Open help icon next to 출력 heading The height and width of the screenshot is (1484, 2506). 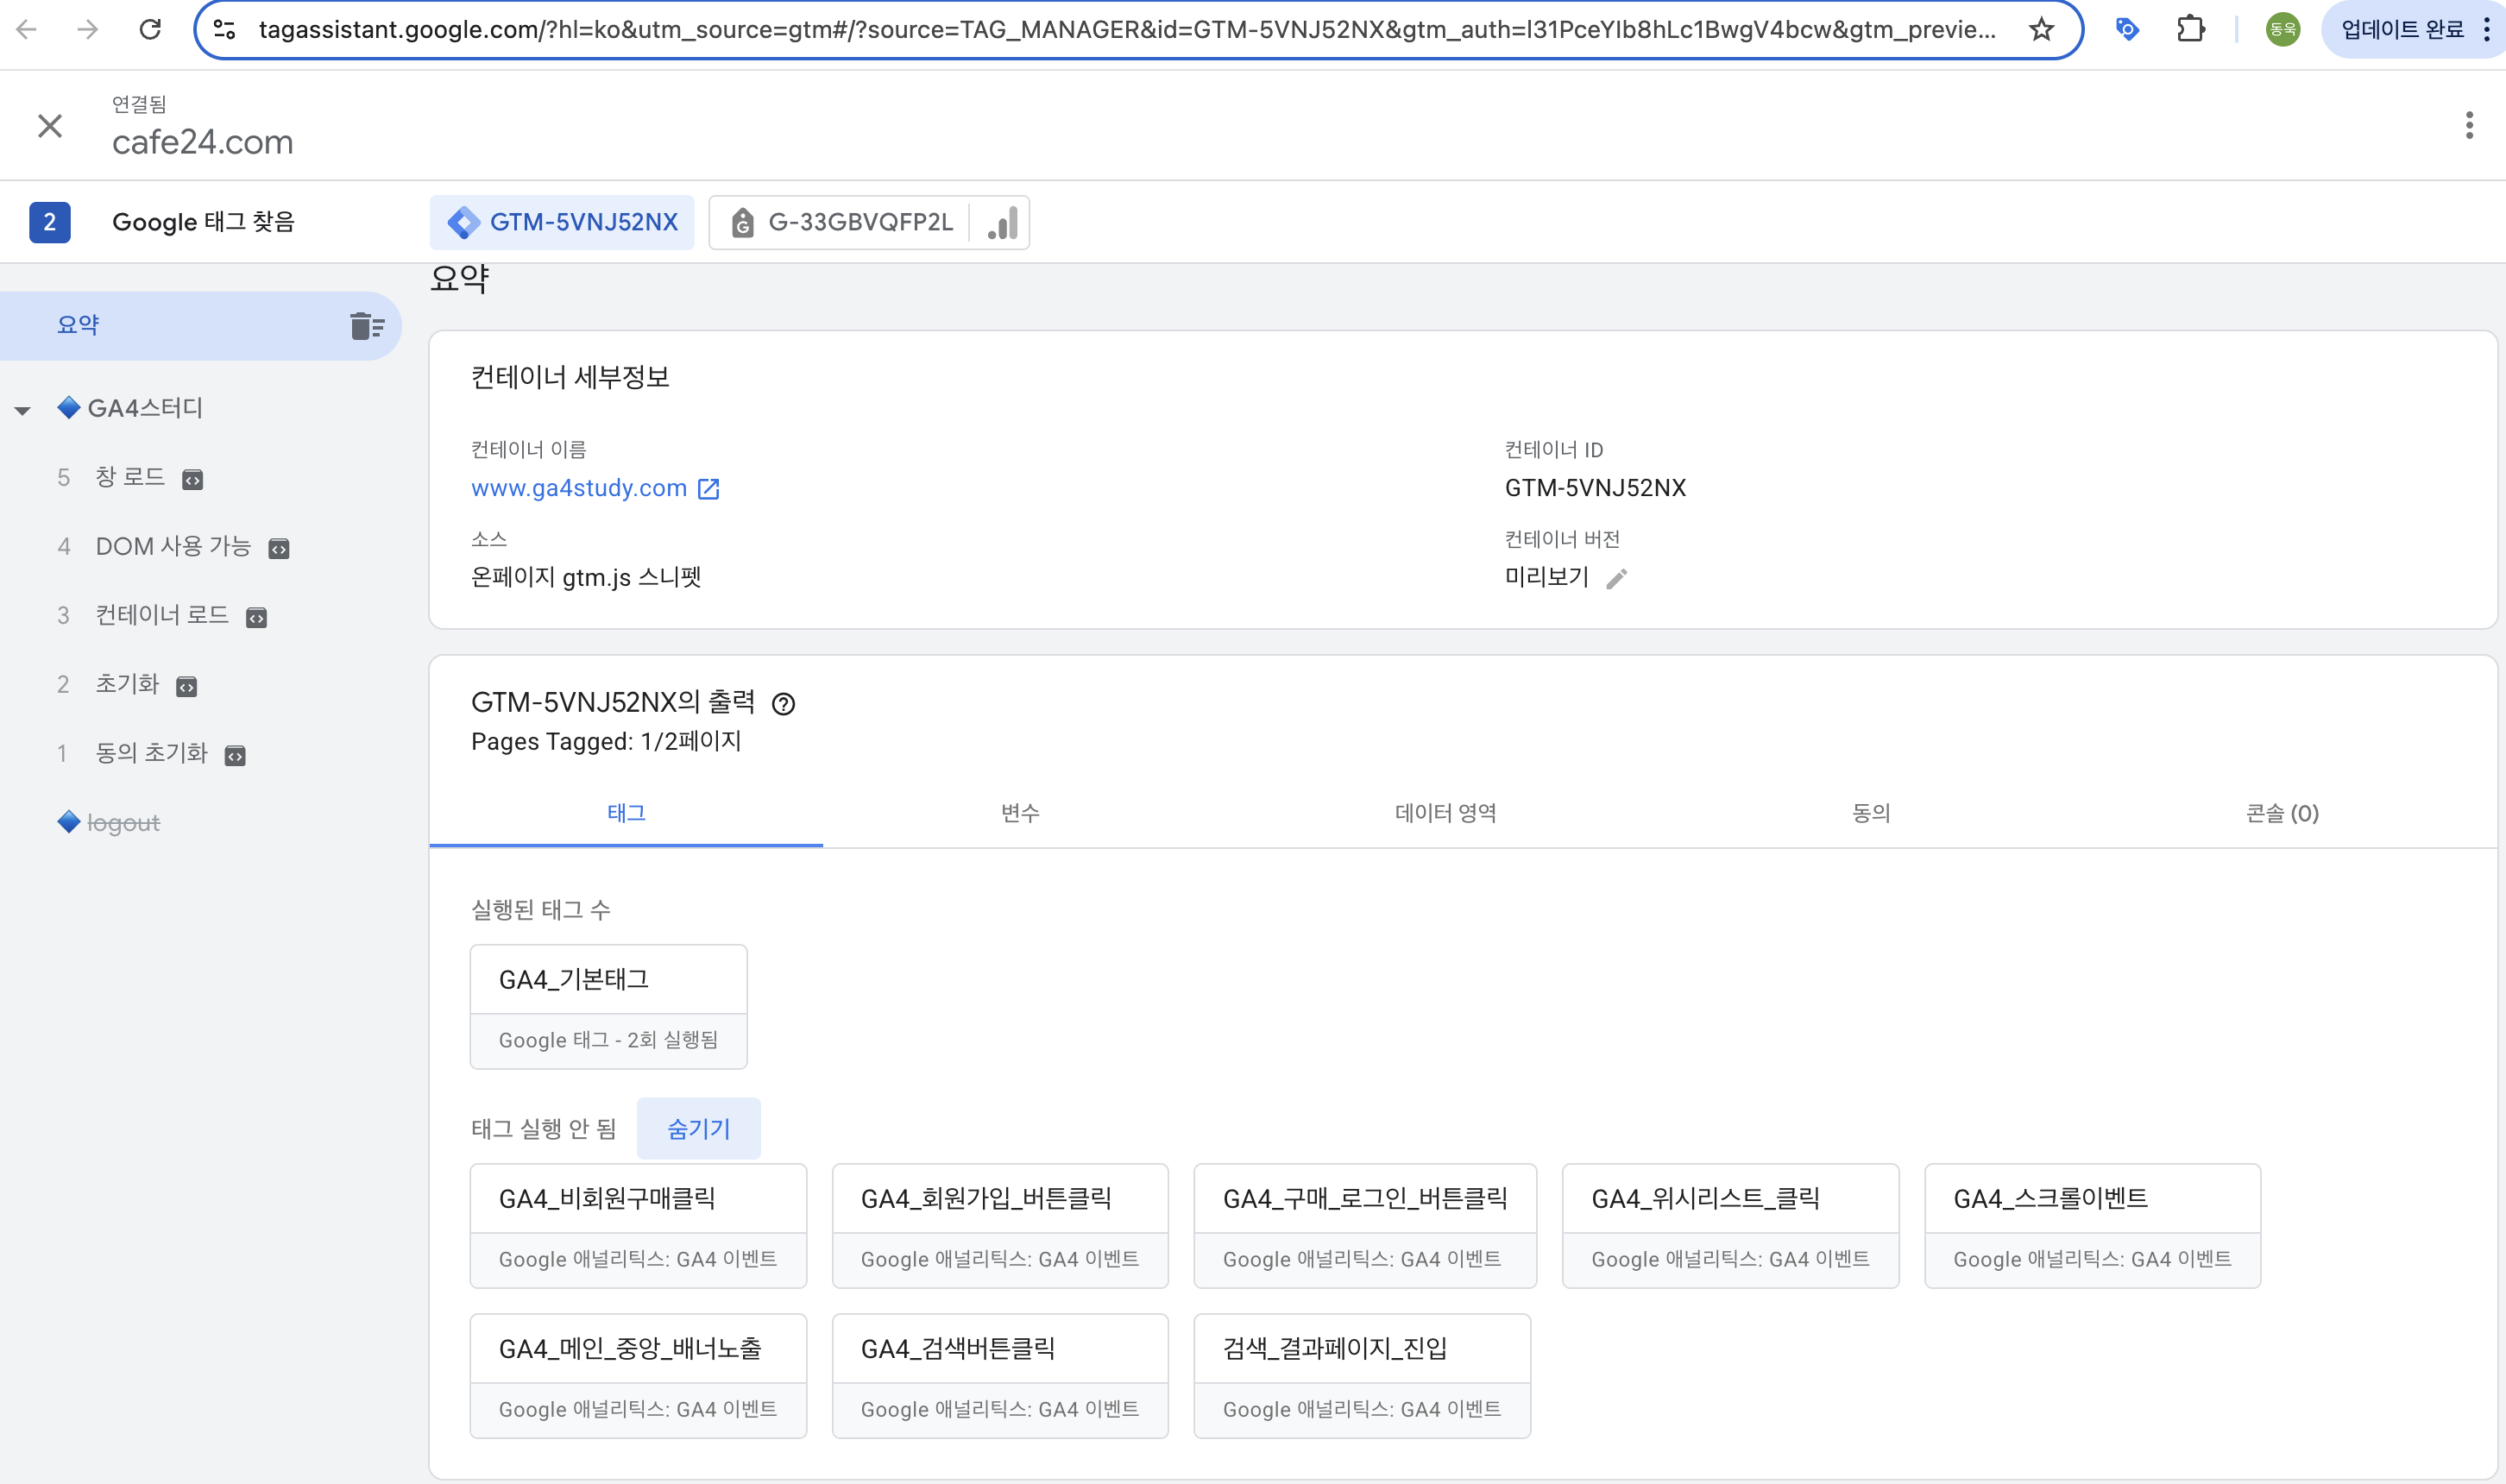click(x=783, y=704)
